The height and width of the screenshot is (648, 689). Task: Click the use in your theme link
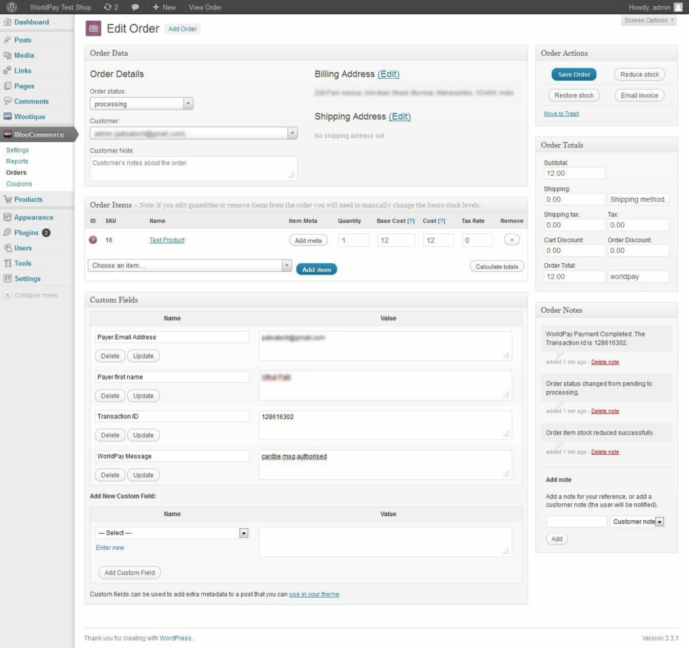click(x=314, y=594)
